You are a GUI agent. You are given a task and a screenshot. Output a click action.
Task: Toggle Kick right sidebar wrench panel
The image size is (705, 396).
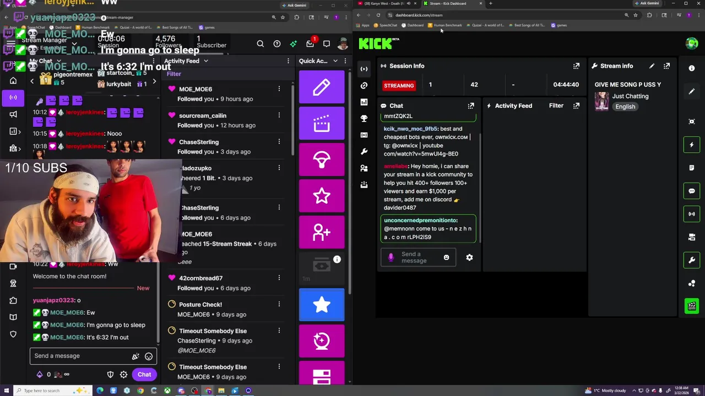(x=692, y=260)
